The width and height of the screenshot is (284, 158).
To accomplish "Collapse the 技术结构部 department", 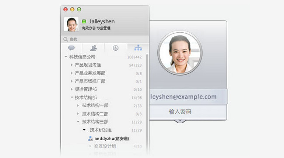I will coord(72,97).
